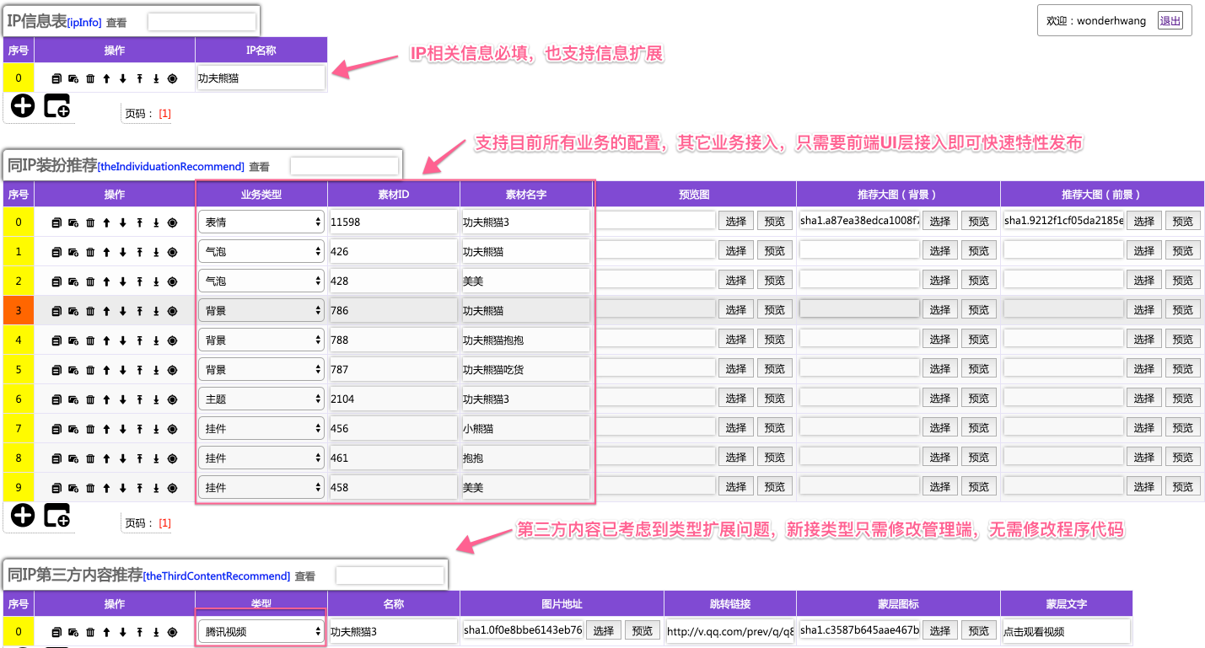The width and height of the screenshot is (1205, 648).
Task: Move the 挂件 458 row to the top
Action: (x=139, y=486)
